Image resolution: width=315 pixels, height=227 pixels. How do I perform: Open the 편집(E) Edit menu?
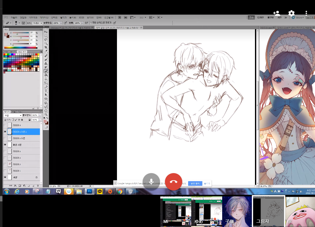[23, 17]
